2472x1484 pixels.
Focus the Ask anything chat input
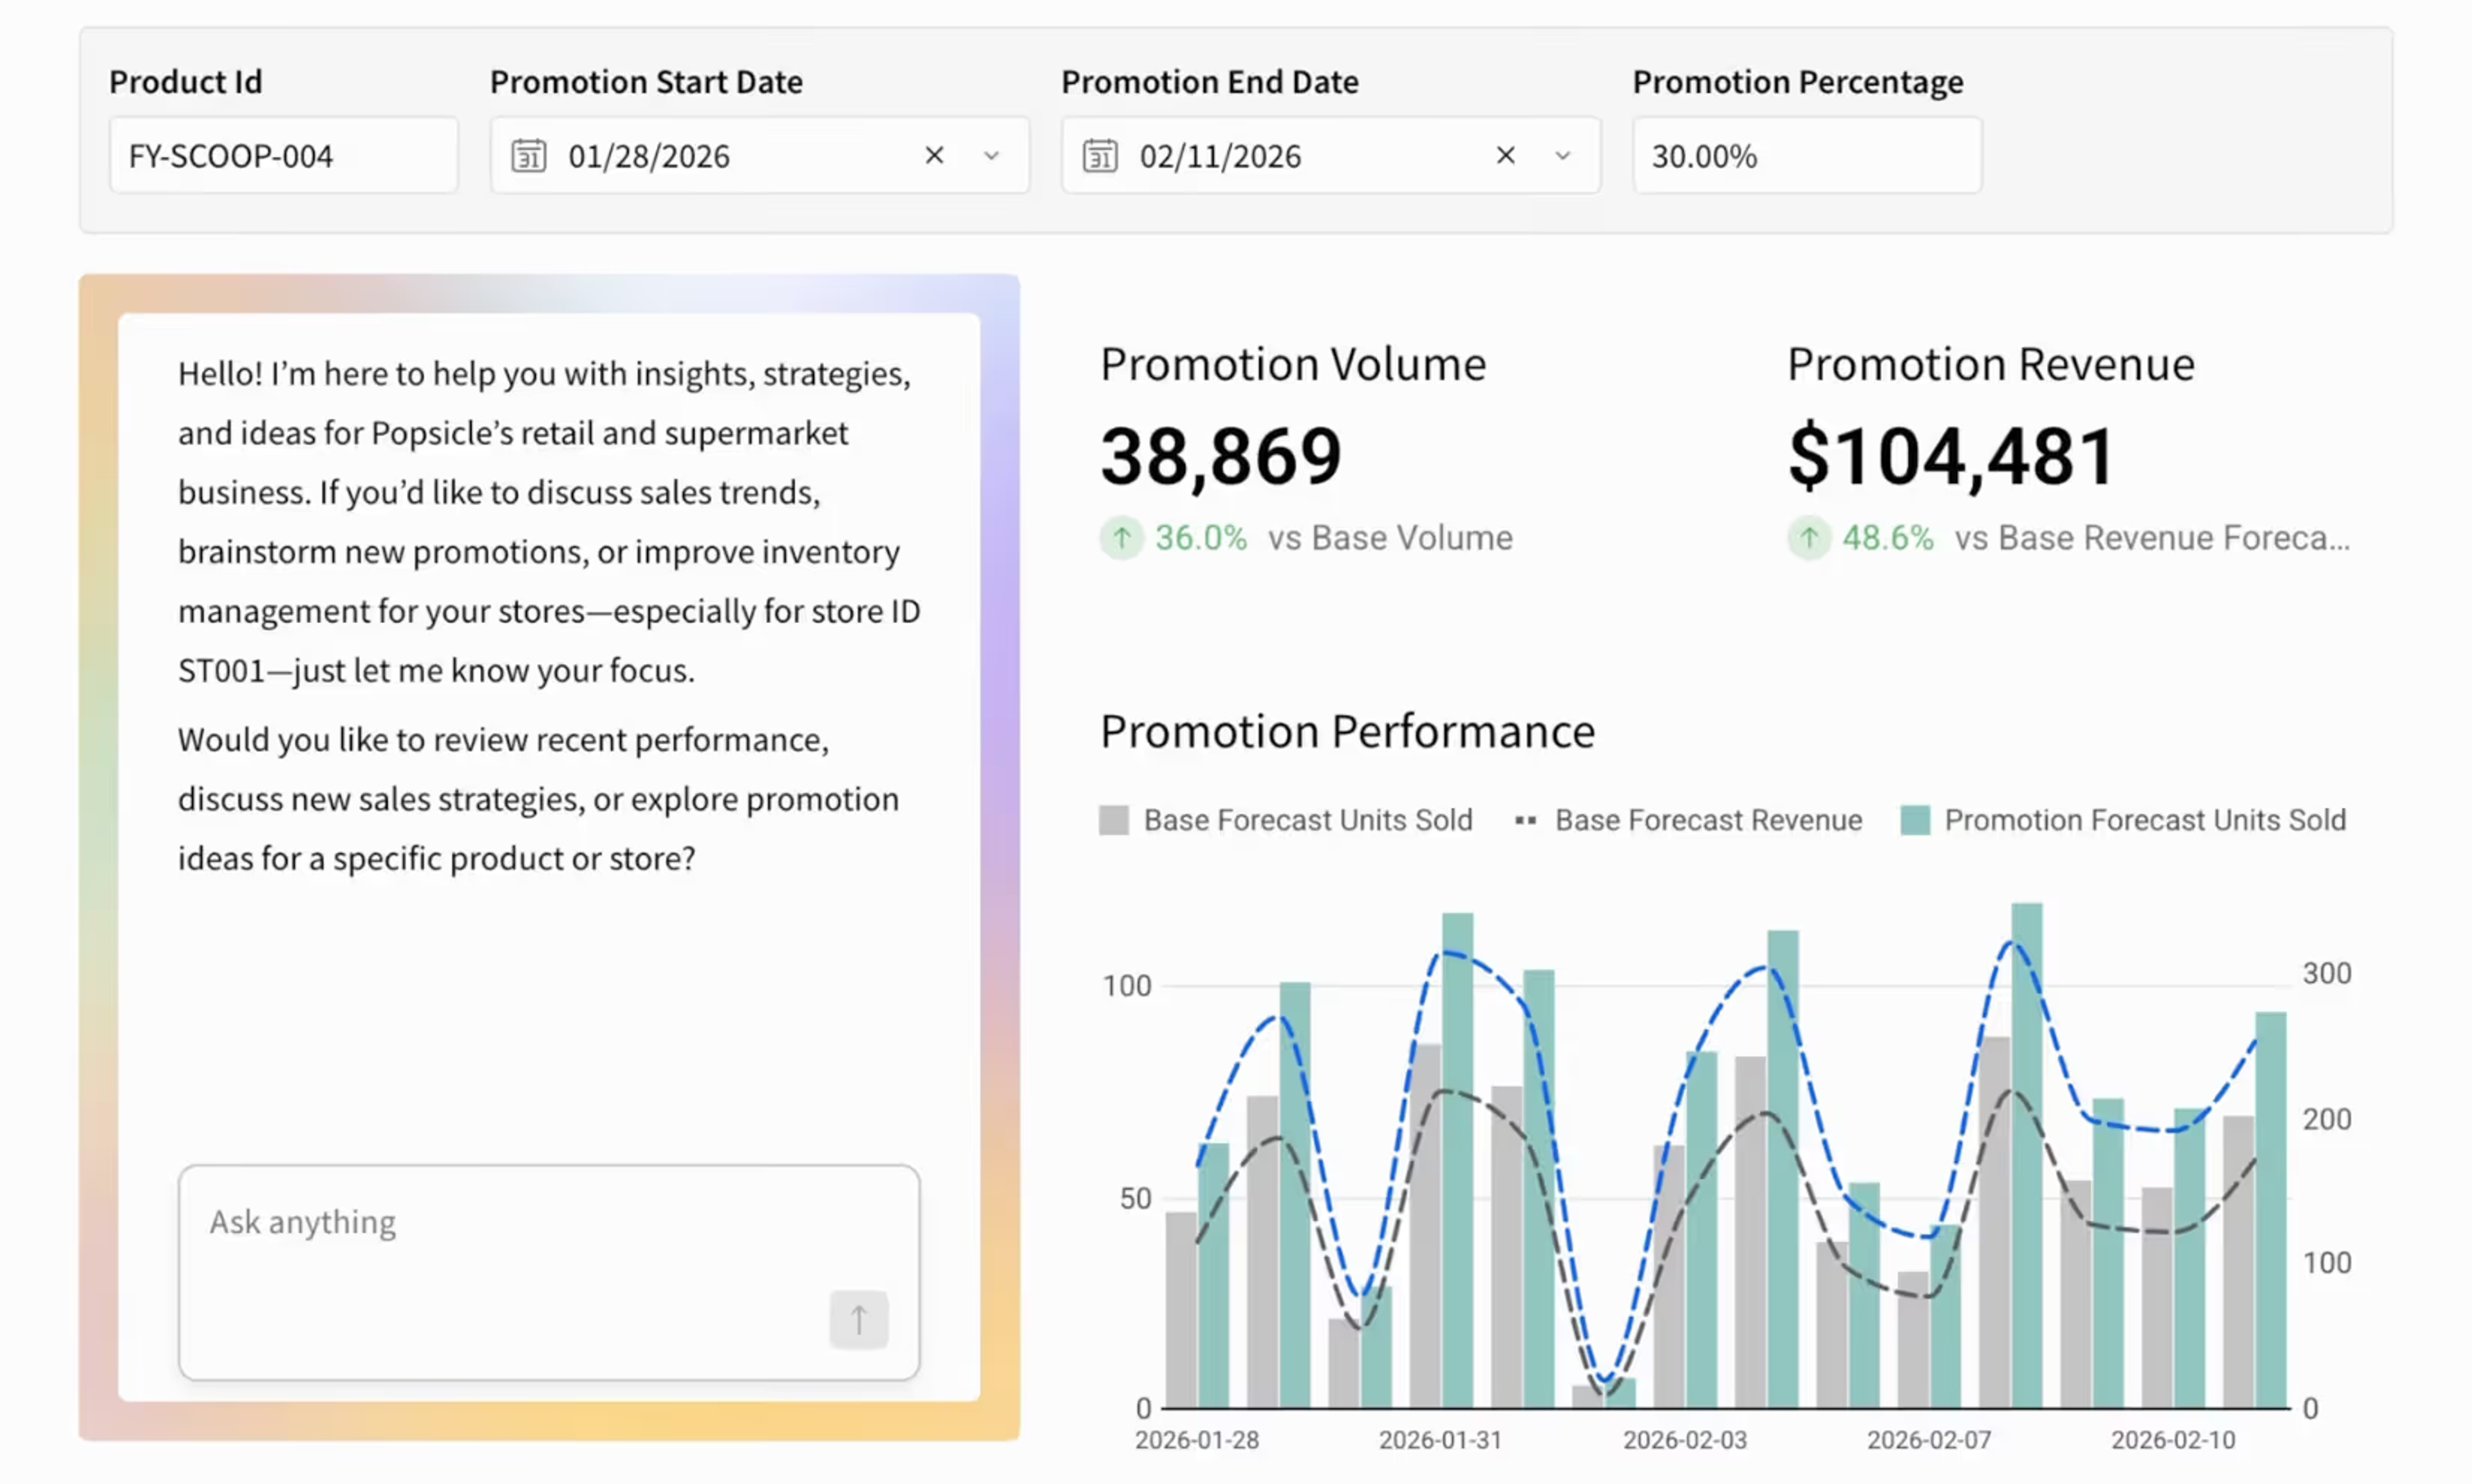(x=549, y=1272)
